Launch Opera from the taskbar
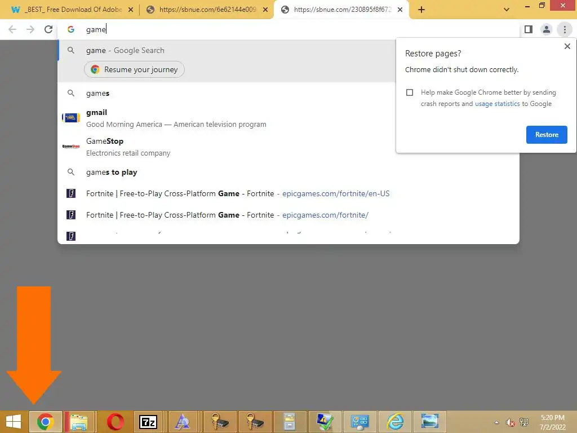This screenshot has width=577, height=433. point(115,422)
